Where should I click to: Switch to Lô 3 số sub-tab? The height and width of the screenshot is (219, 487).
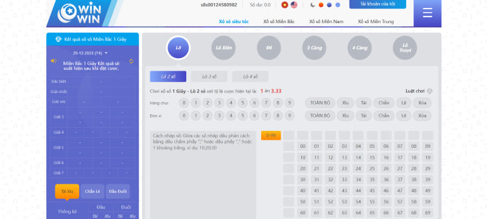tap(209, 76)
